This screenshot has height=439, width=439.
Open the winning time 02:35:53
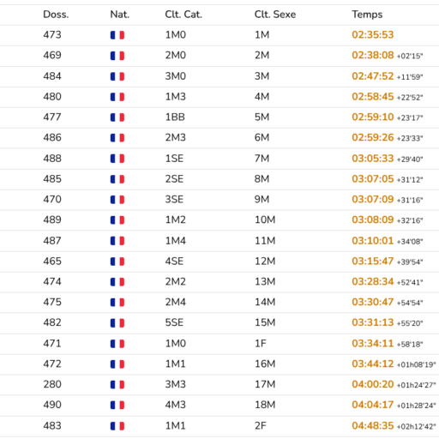pyautogui.click(x=373, y=34)
